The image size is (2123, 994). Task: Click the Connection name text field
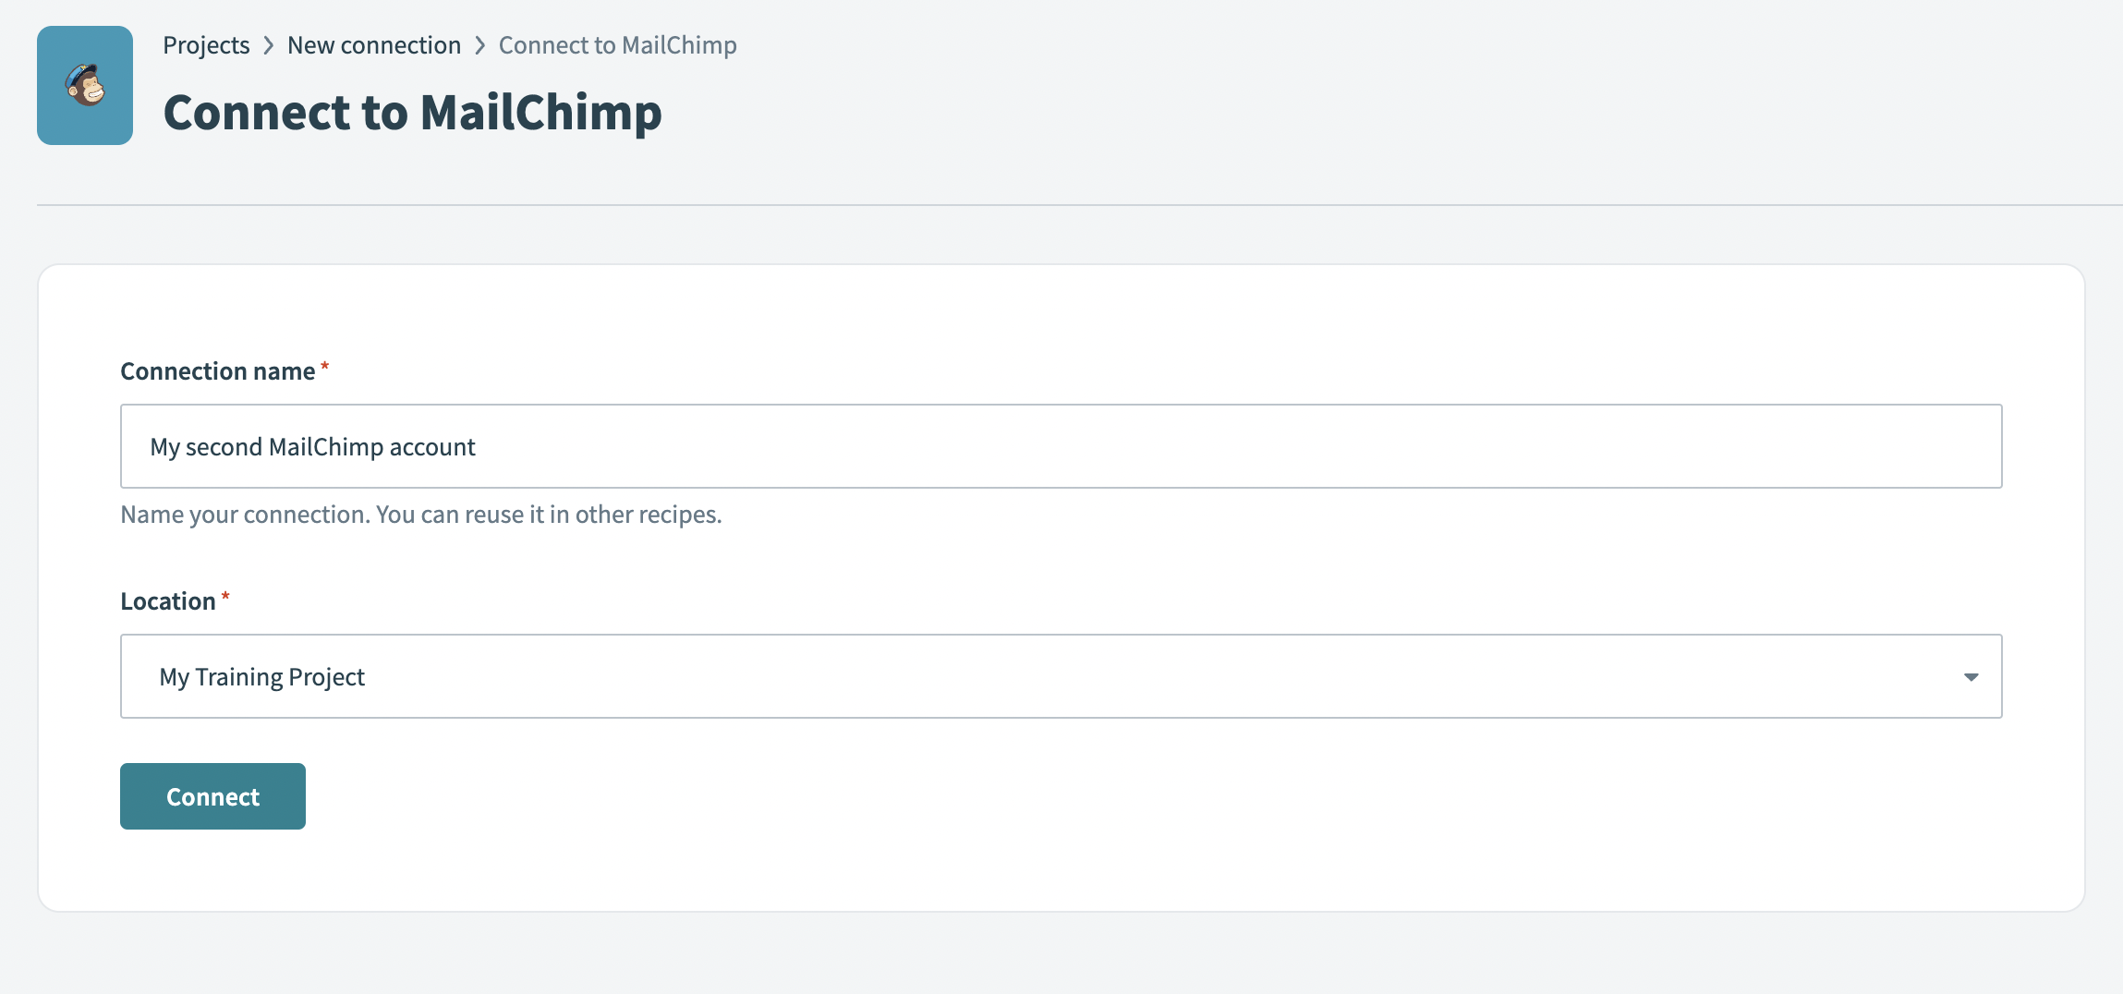[1061, 445]
